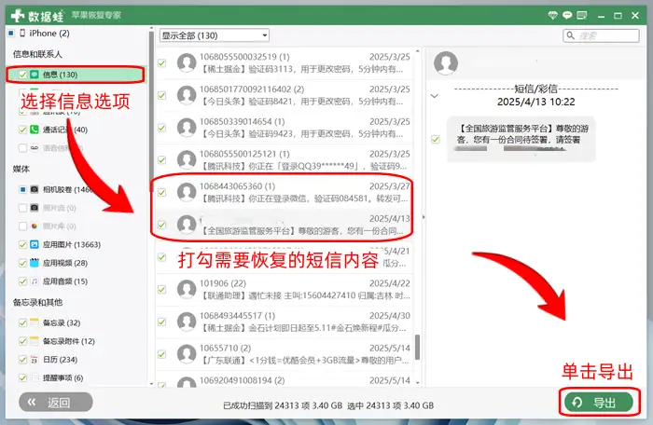Image resolution: width=653 pixels, height=425 pixels.
Task: Click sidebar scrollbar down arrow
Action: click(151, 383)
